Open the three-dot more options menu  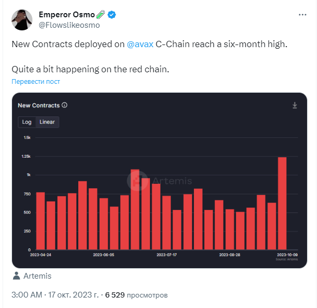point(302,15)
